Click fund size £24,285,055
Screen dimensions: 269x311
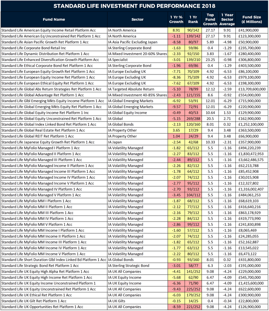[248, 236]
